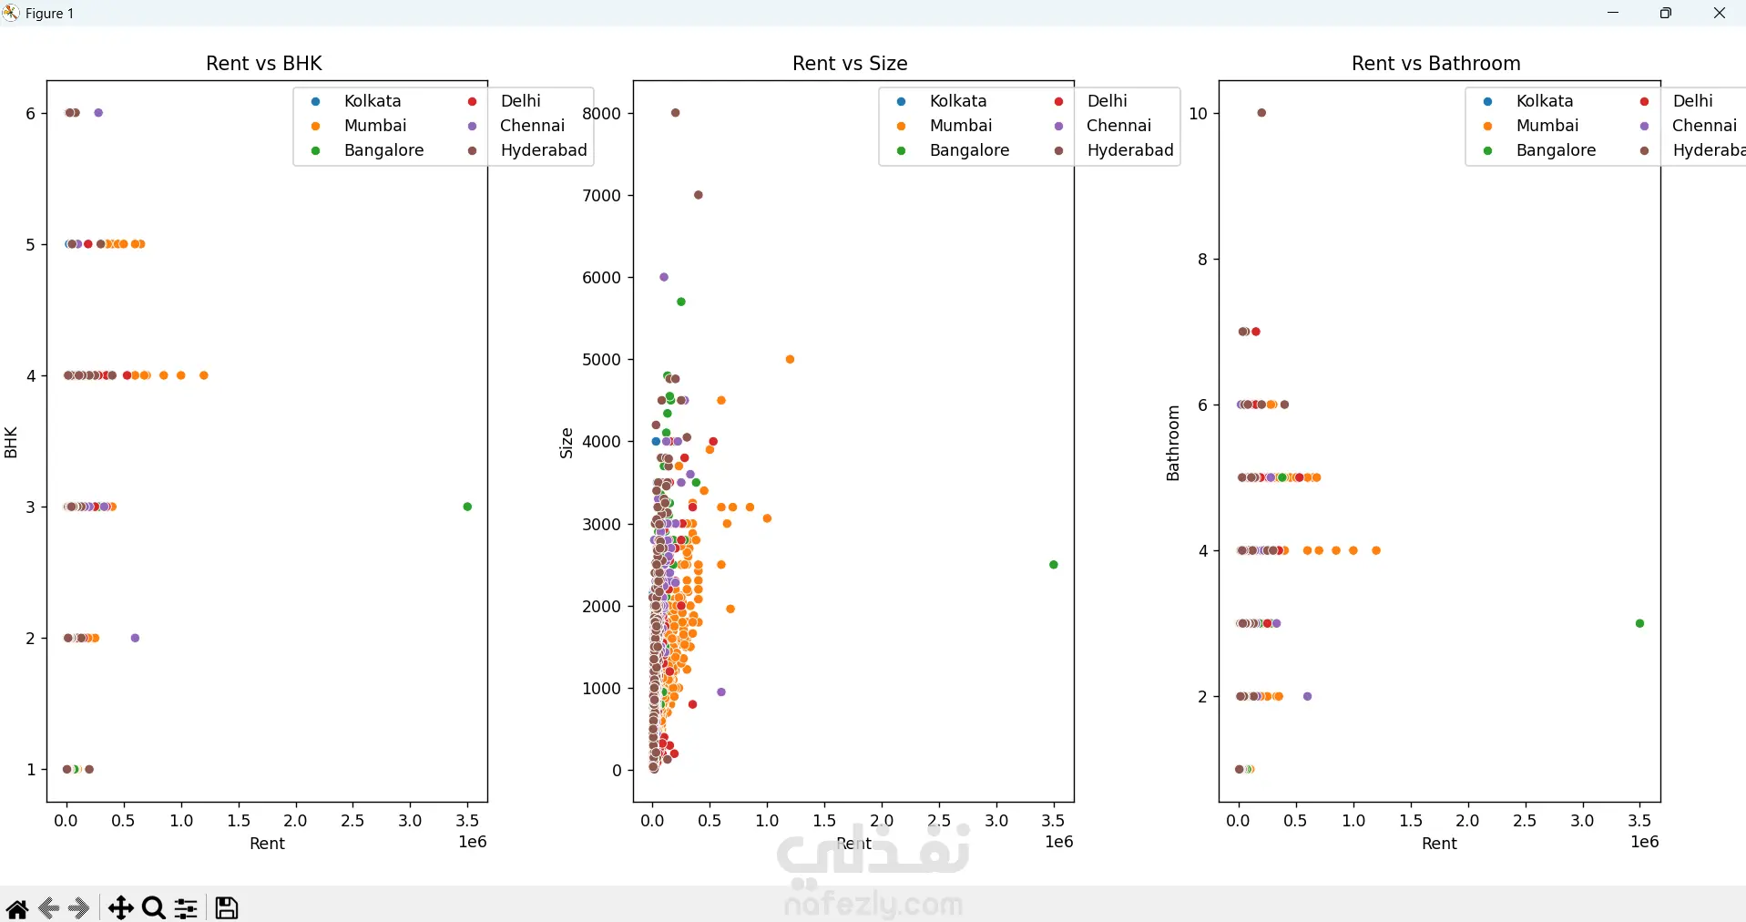Click the orange Mumbai marker in the Size legend

pos(902,126)
